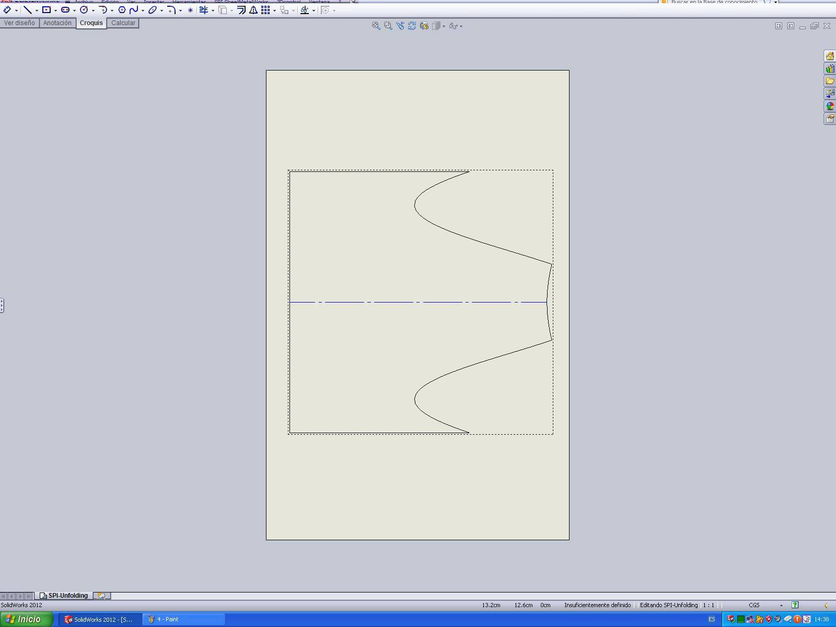This screenshot has height=627, width=836.
Task: Expand the Trim Entities dropdown arrow
Action: tap(213, 10)
